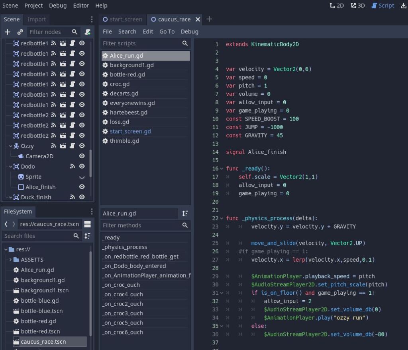Fold the _physics_process function at line 22
The image size is (408, 350).
[x=222, y=218]
